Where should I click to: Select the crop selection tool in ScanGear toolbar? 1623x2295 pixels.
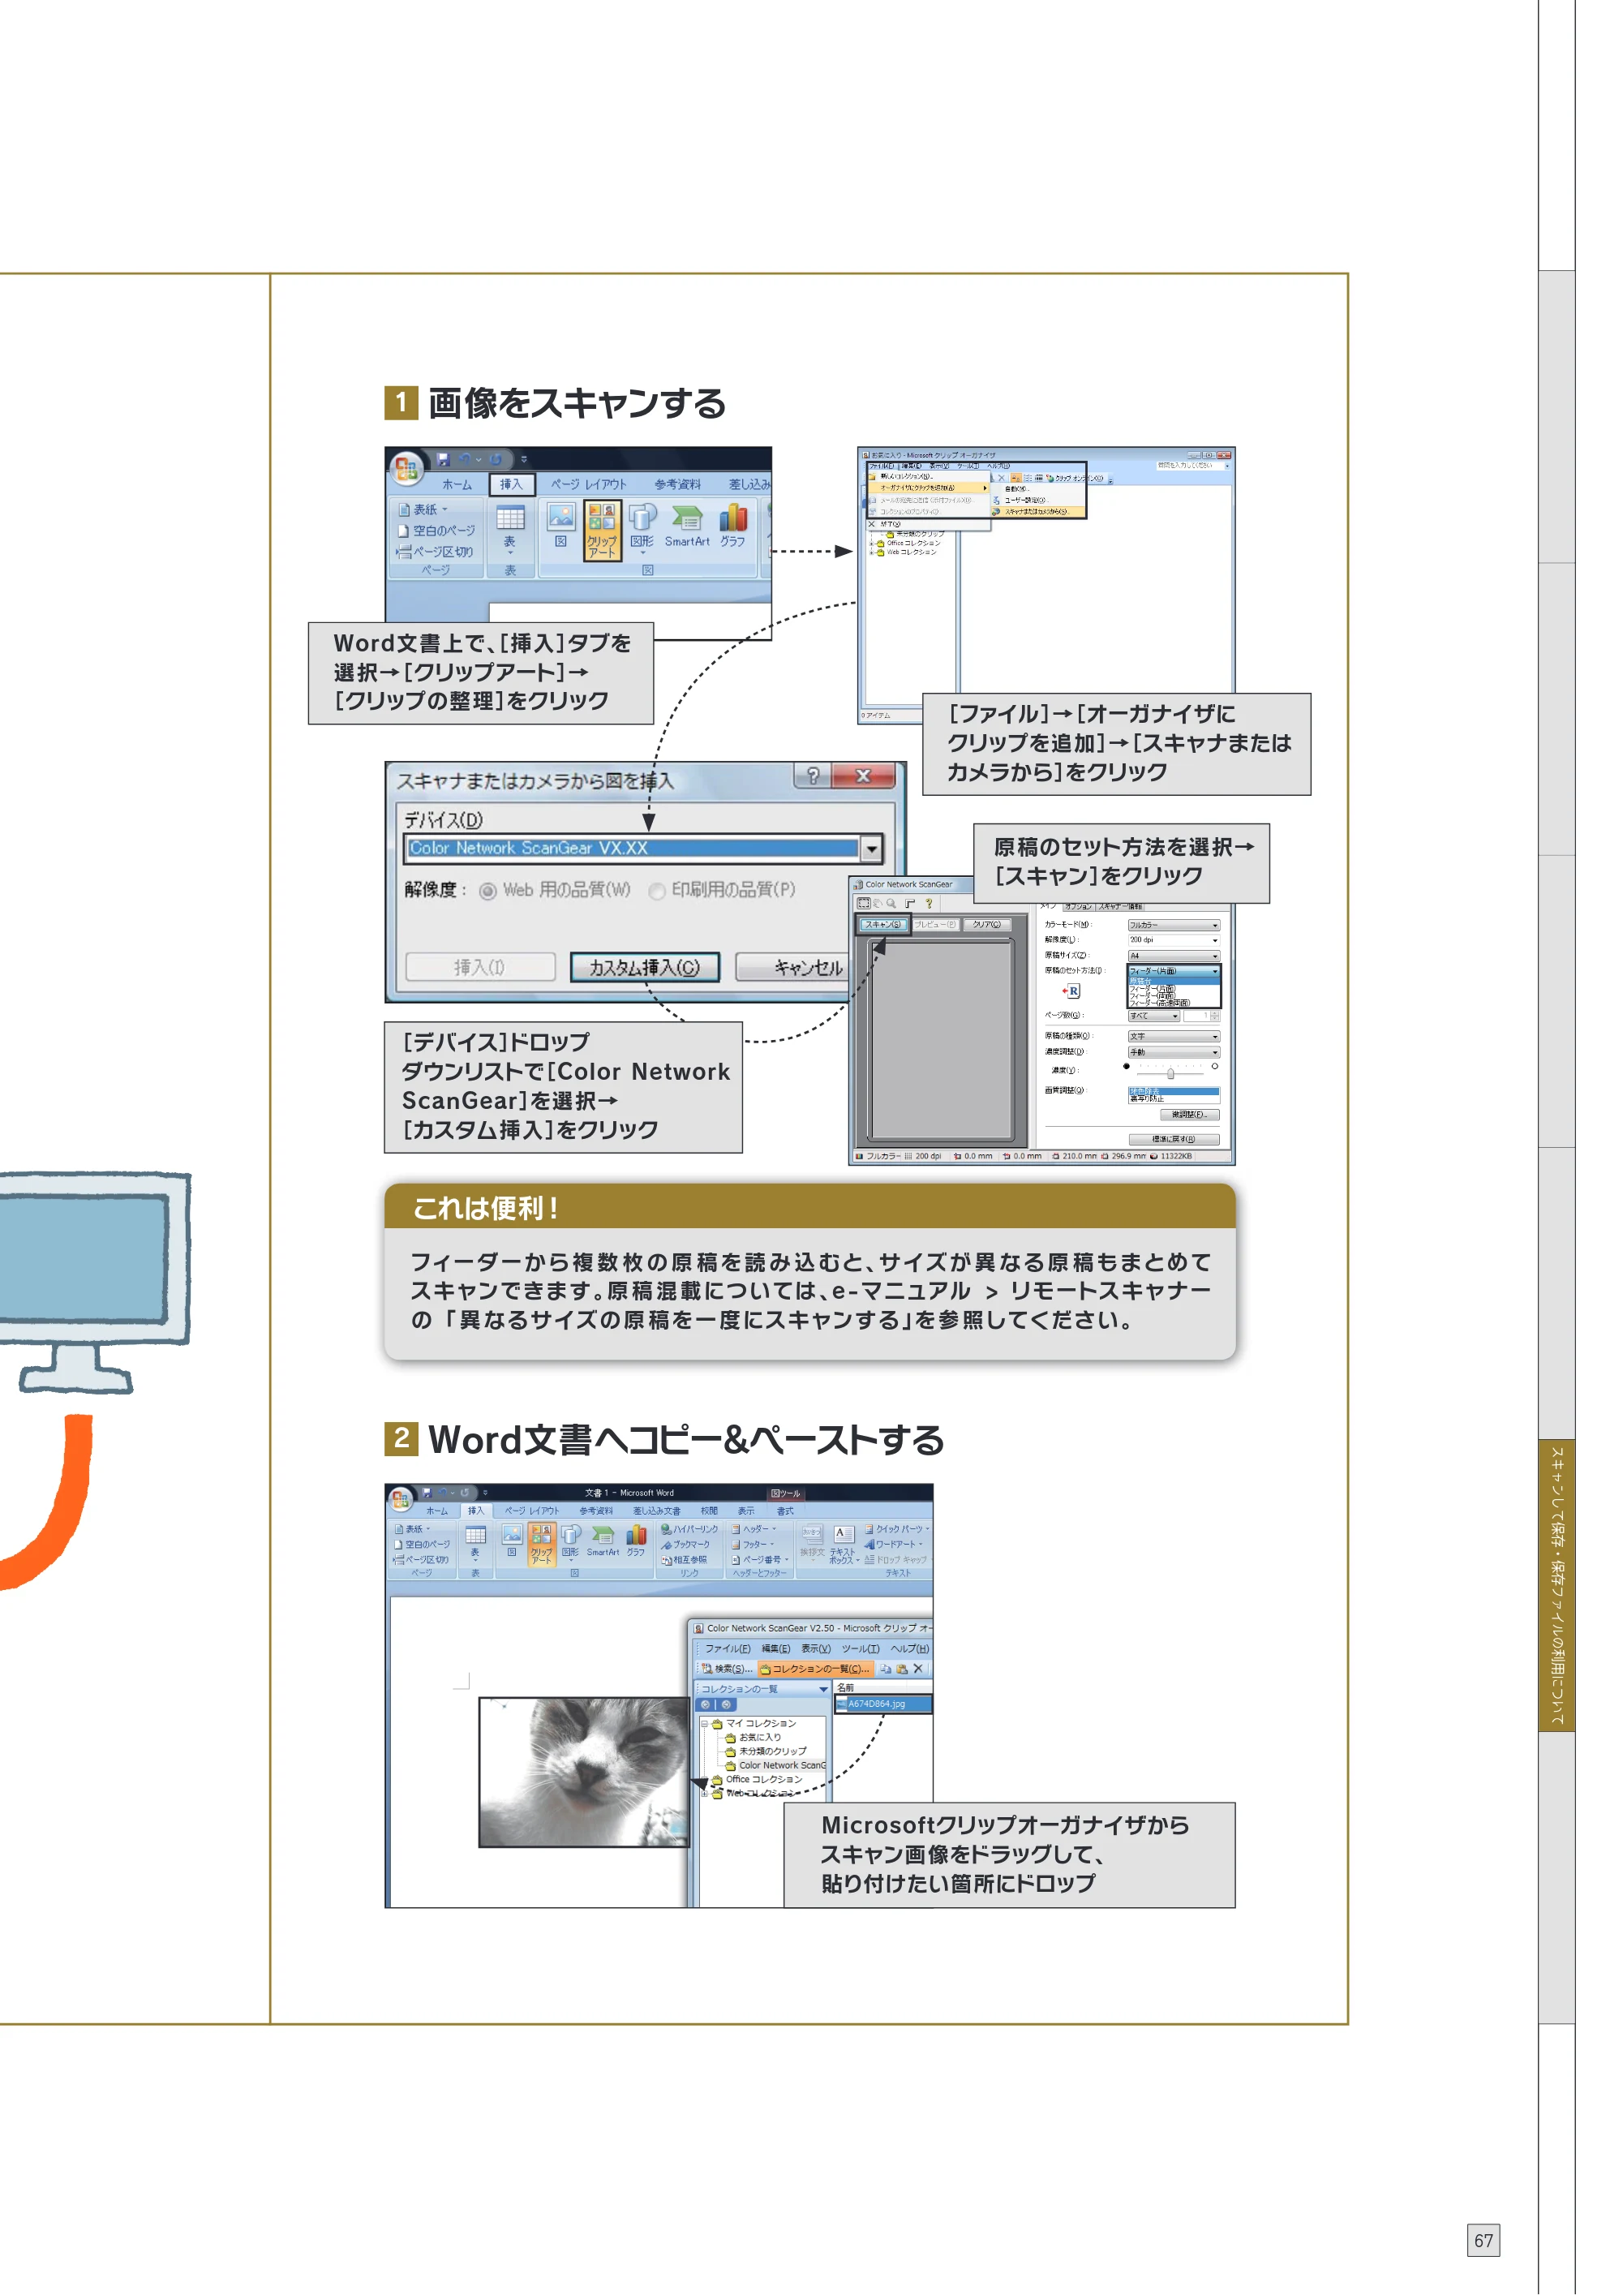[x=864, y=903]
